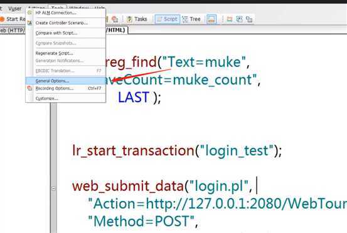Click on reg_find function text
347x233 pixels.
point(131,62)
